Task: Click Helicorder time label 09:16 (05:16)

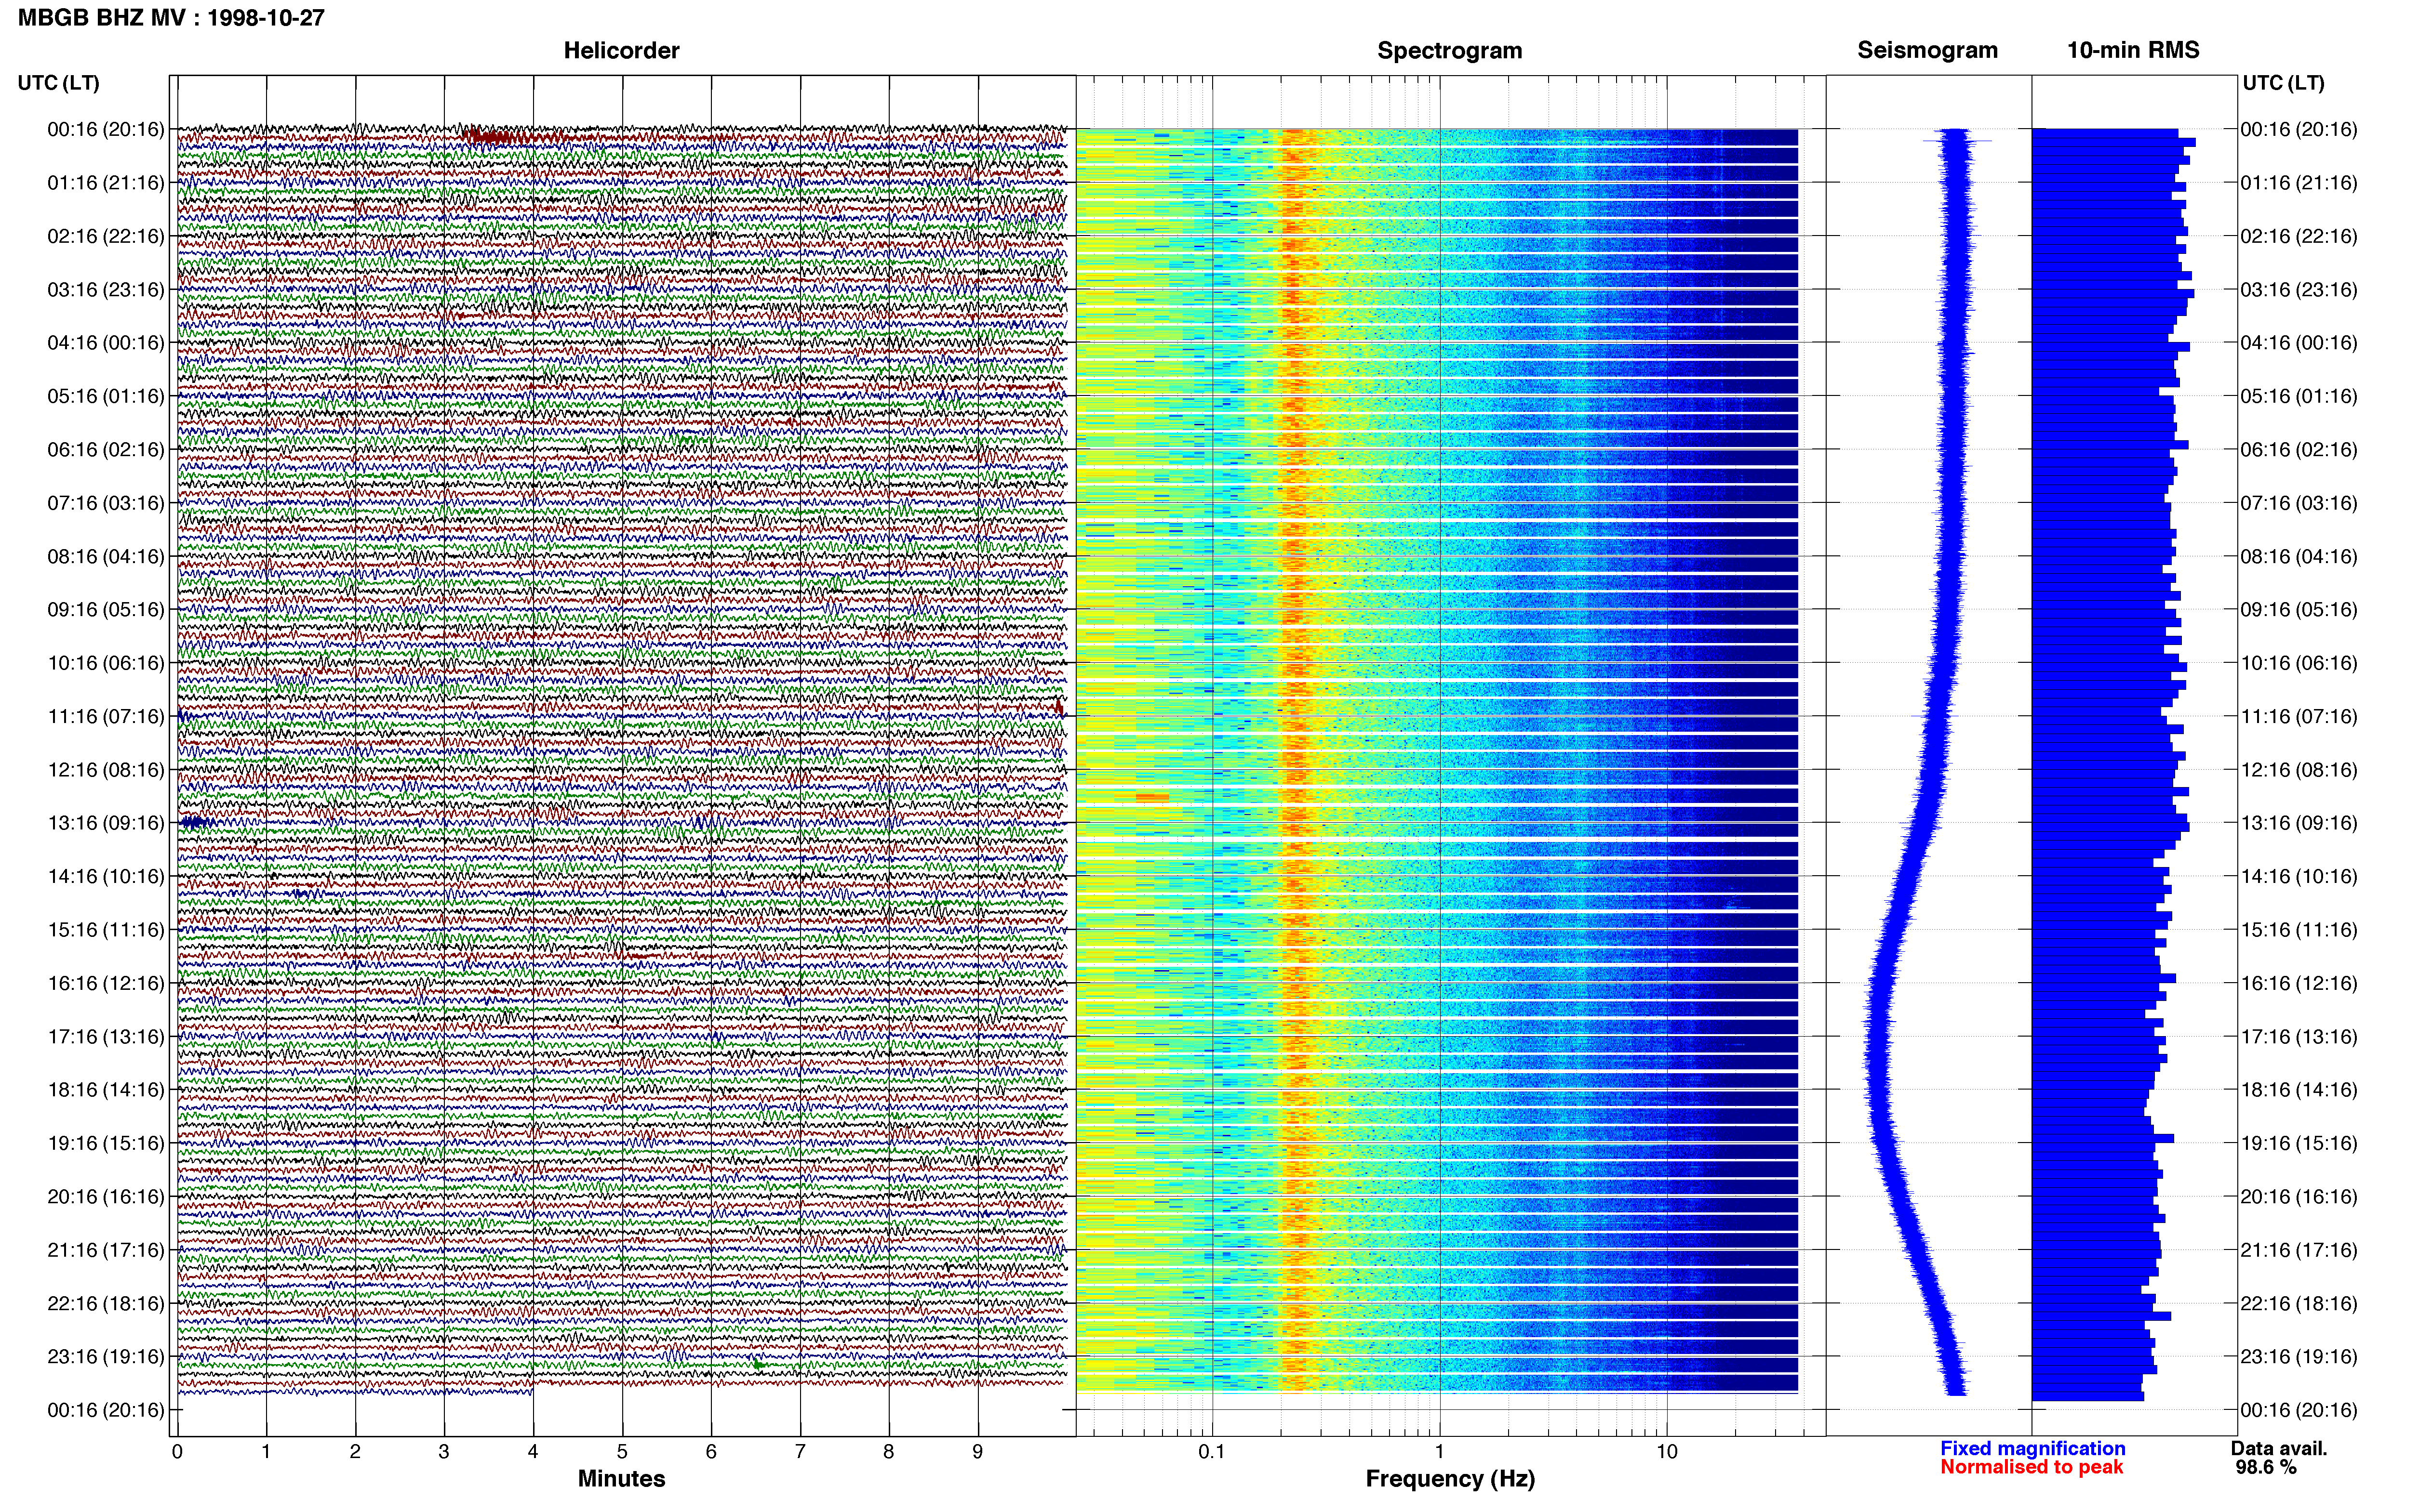Action: (x=106, y=610)
